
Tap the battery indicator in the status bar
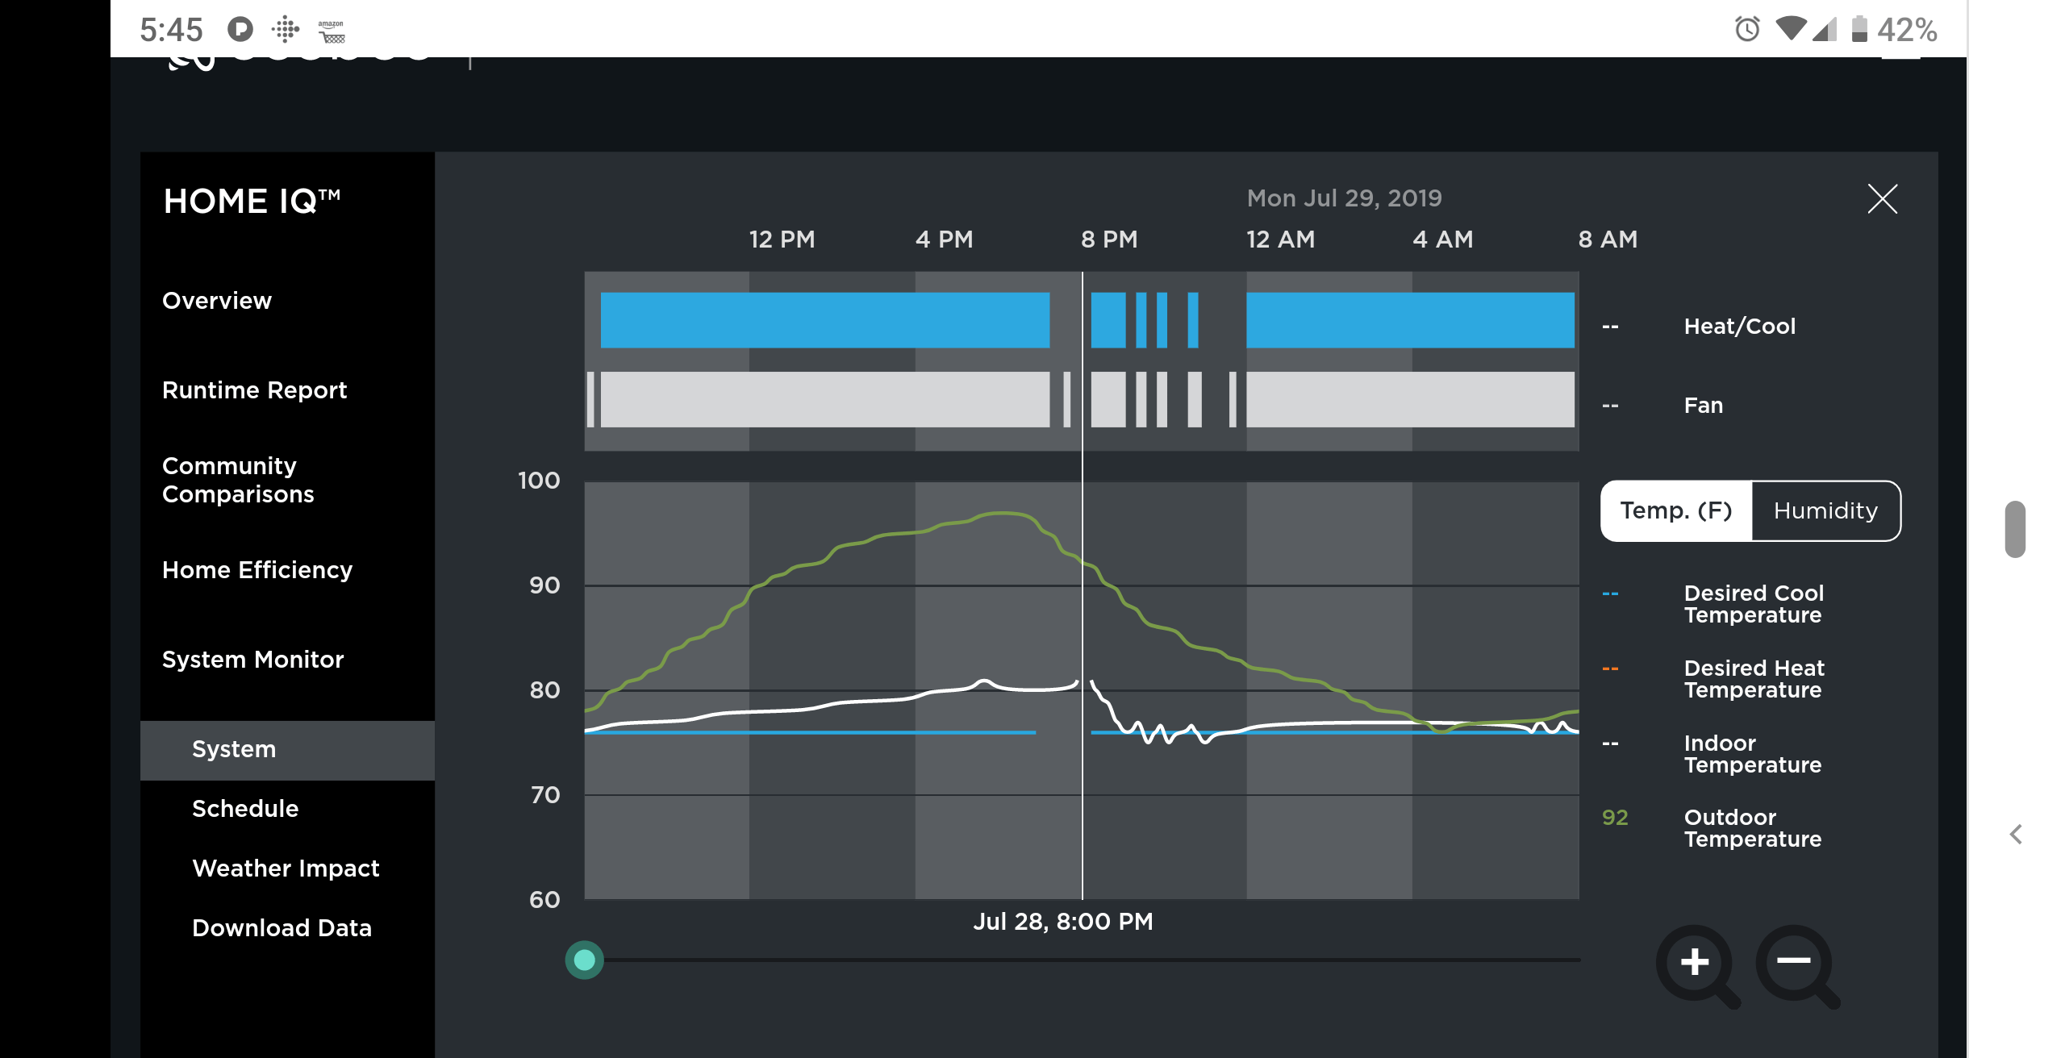(x=1859, y=30)
